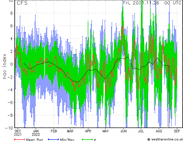Click the blue Min/Max legend swatch
The height and width of the screenshot is (141, 183).
pyautogui.click(x=53, y=139)
